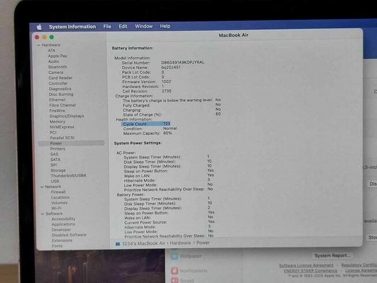
Task: Select Diagnostics in the sidebar
Action: point(60,89)
